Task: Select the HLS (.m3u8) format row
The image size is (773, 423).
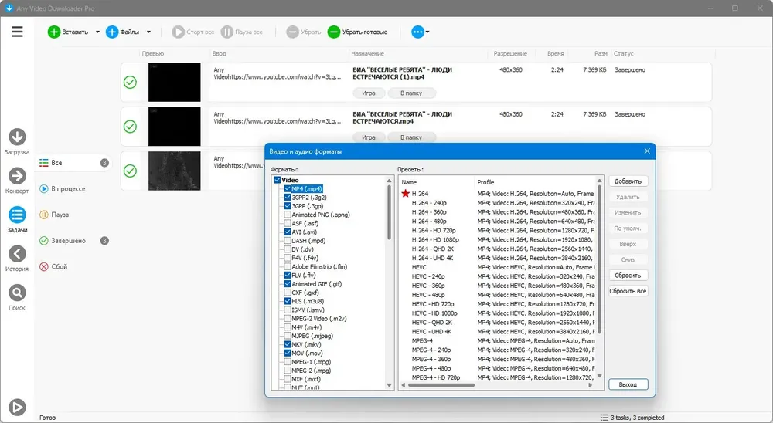Action: [x=308, y=301]
